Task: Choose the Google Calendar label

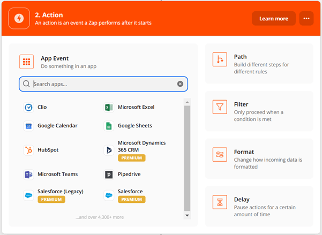Action: tap(57, 126)
